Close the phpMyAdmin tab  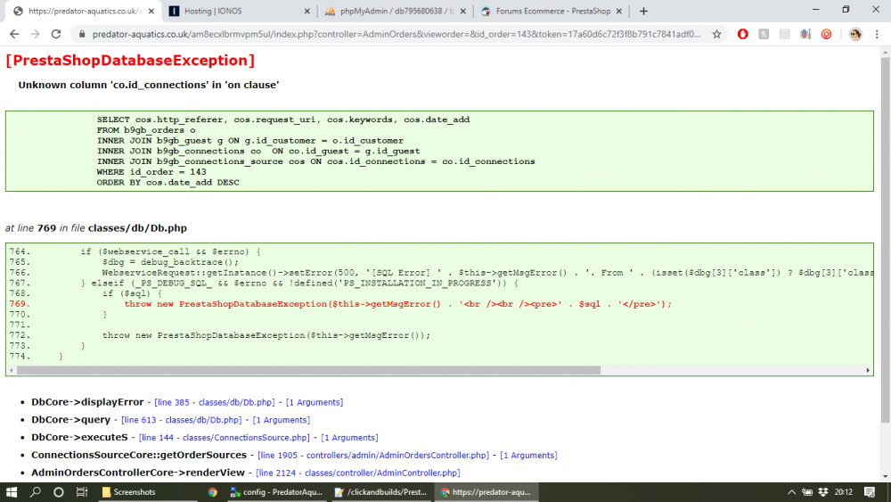pyautogui.click(x=462, y=11)
